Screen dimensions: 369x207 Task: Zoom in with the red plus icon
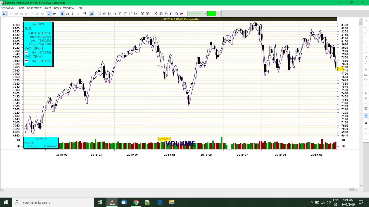point(147,14)
